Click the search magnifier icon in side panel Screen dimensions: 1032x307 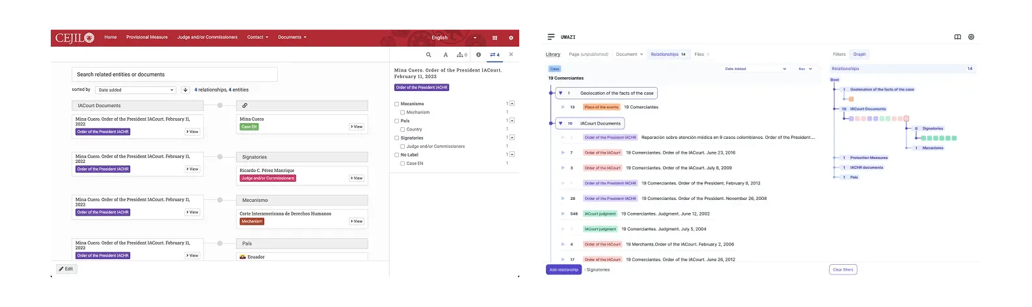tap(428, 55)
